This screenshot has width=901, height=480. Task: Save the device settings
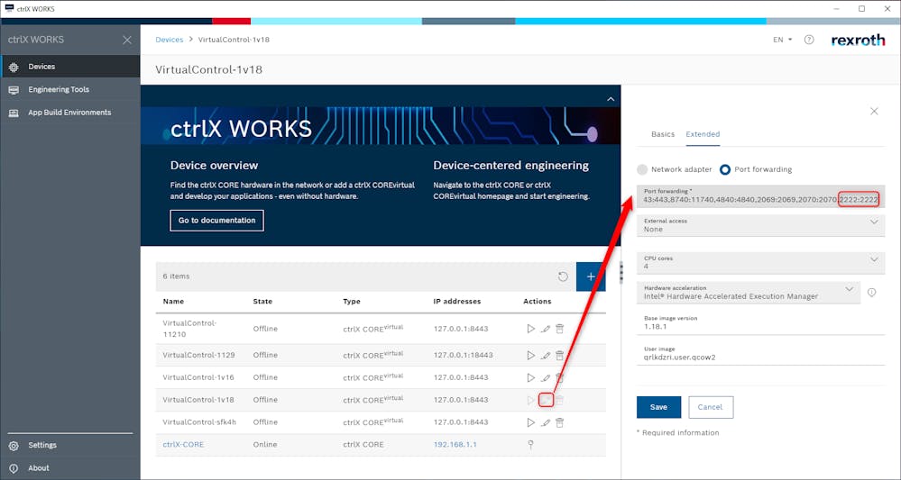(658, 407)
